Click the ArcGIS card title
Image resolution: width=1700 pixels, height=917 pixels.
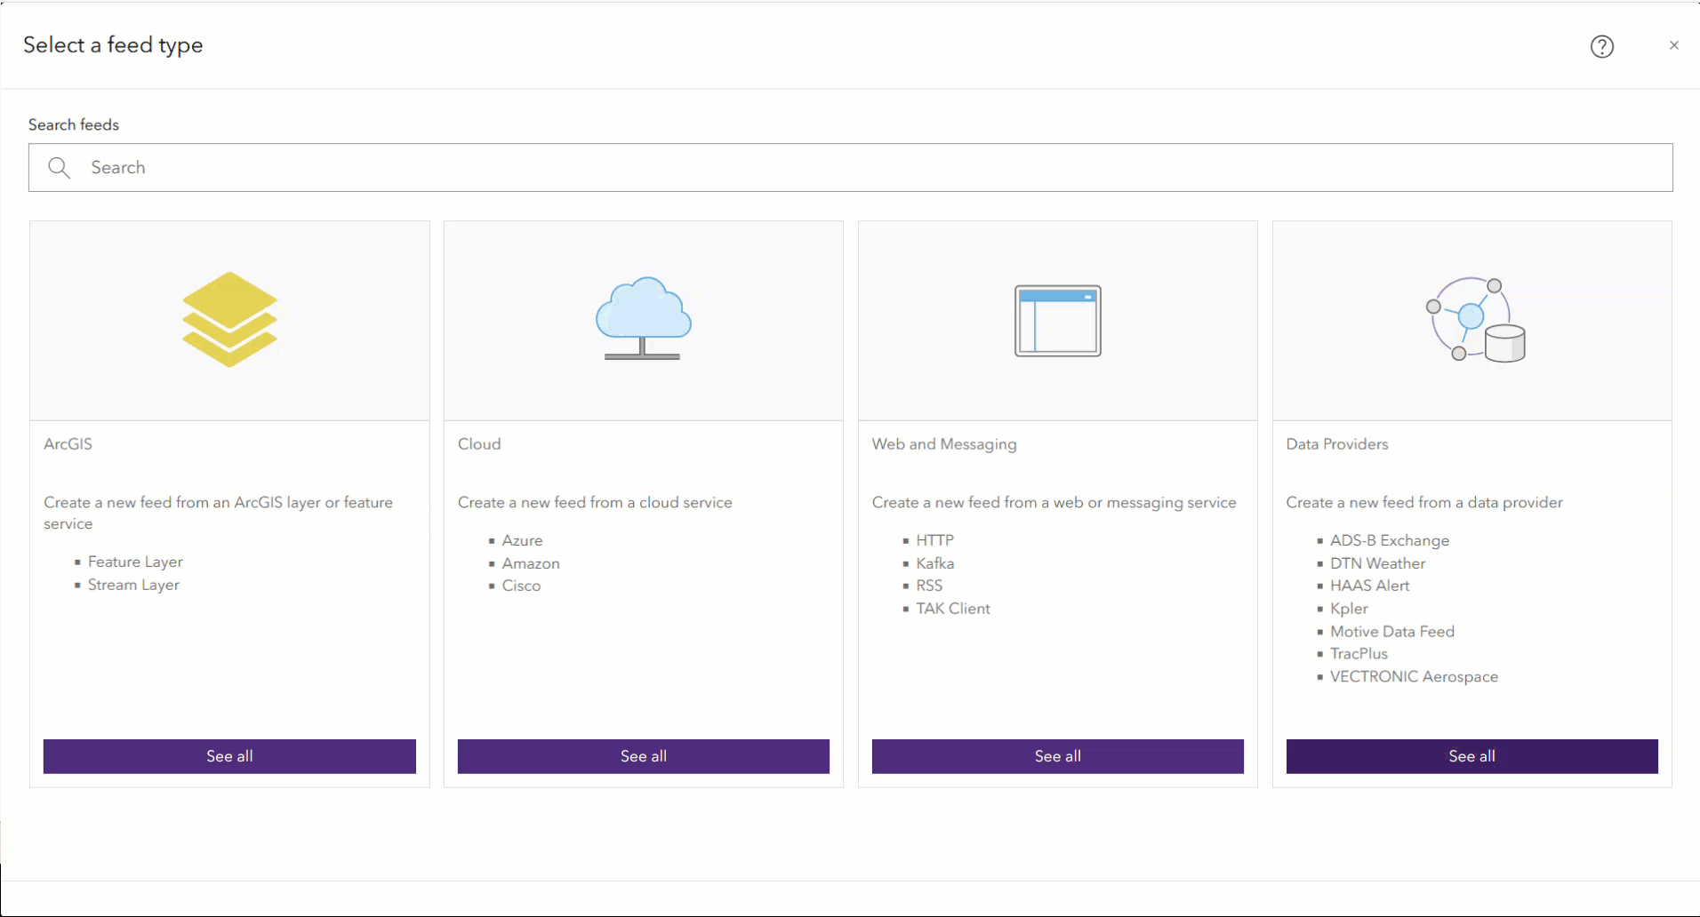click(x=68, y=443)
